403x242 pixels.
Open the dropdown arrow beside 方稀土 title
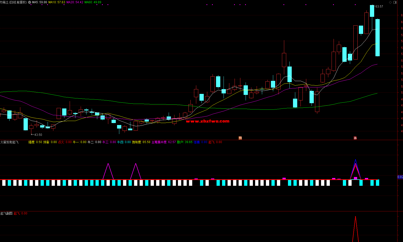tap(30, 2)
